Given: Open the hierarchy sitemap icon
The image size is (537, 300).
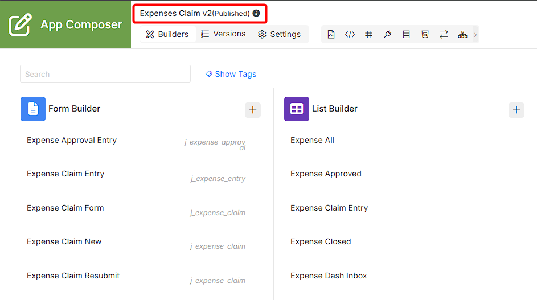Looking at the screenshot, I should [x=462, y=34].
